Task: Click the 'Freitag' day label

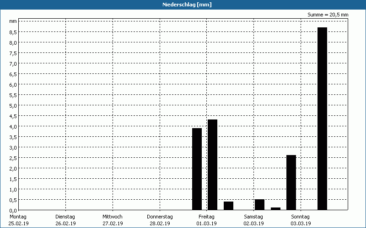Action: (x=206, y=217)
